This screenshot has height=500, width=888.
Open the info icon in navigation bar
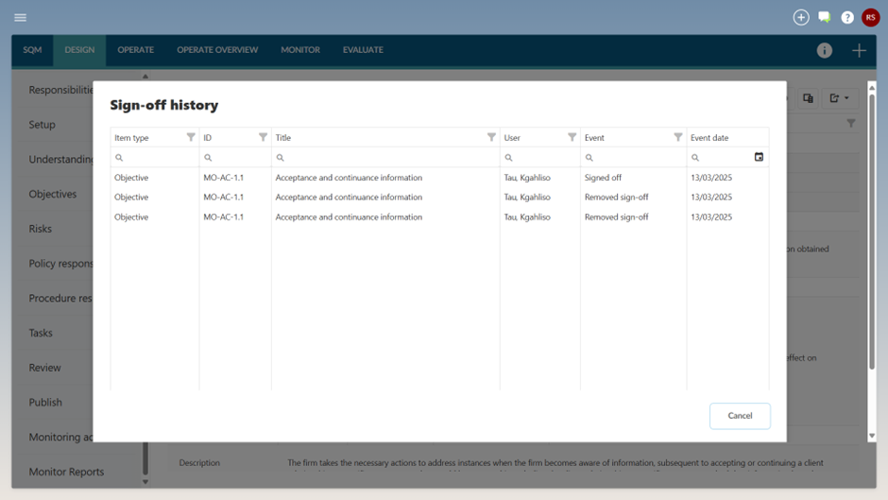coord(825,50)
